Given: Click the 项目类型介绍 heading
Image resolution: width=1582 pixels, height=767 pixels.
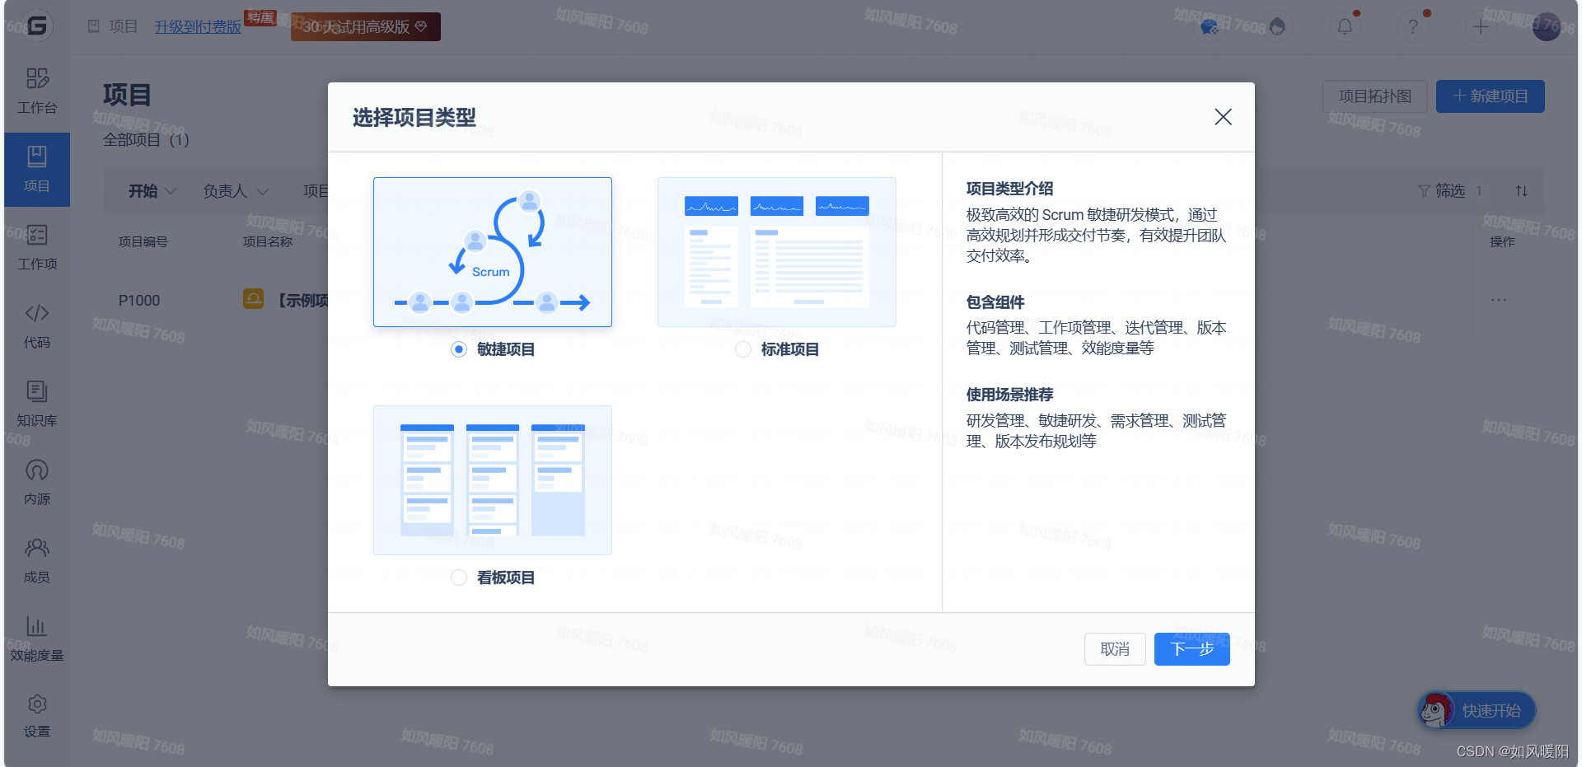Looking at the screenshot, I should 1009,189.
